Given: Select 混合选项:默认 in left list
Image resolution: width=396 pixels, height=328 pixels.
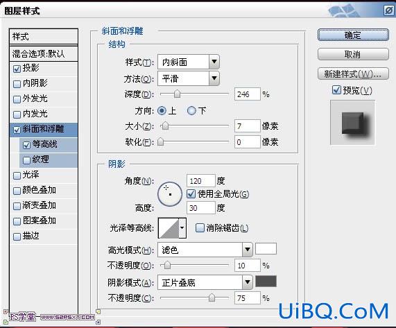Looking at the screenshot, I should [x=44, y=53].
